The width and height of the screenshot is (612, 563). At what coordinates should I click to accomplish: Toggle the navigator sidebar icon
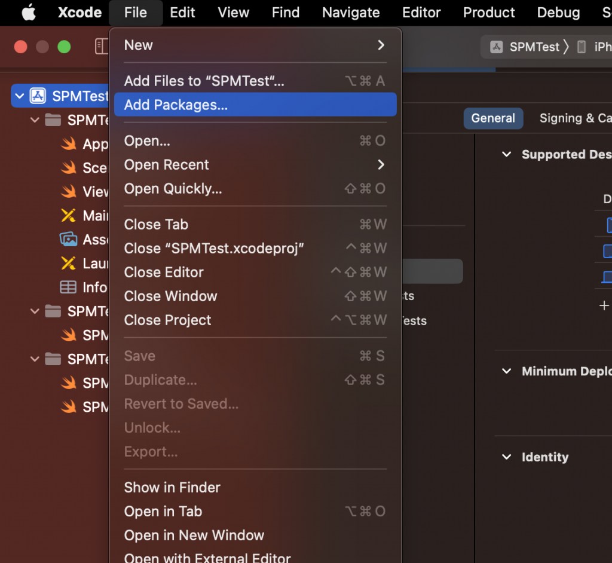point(102,47)
